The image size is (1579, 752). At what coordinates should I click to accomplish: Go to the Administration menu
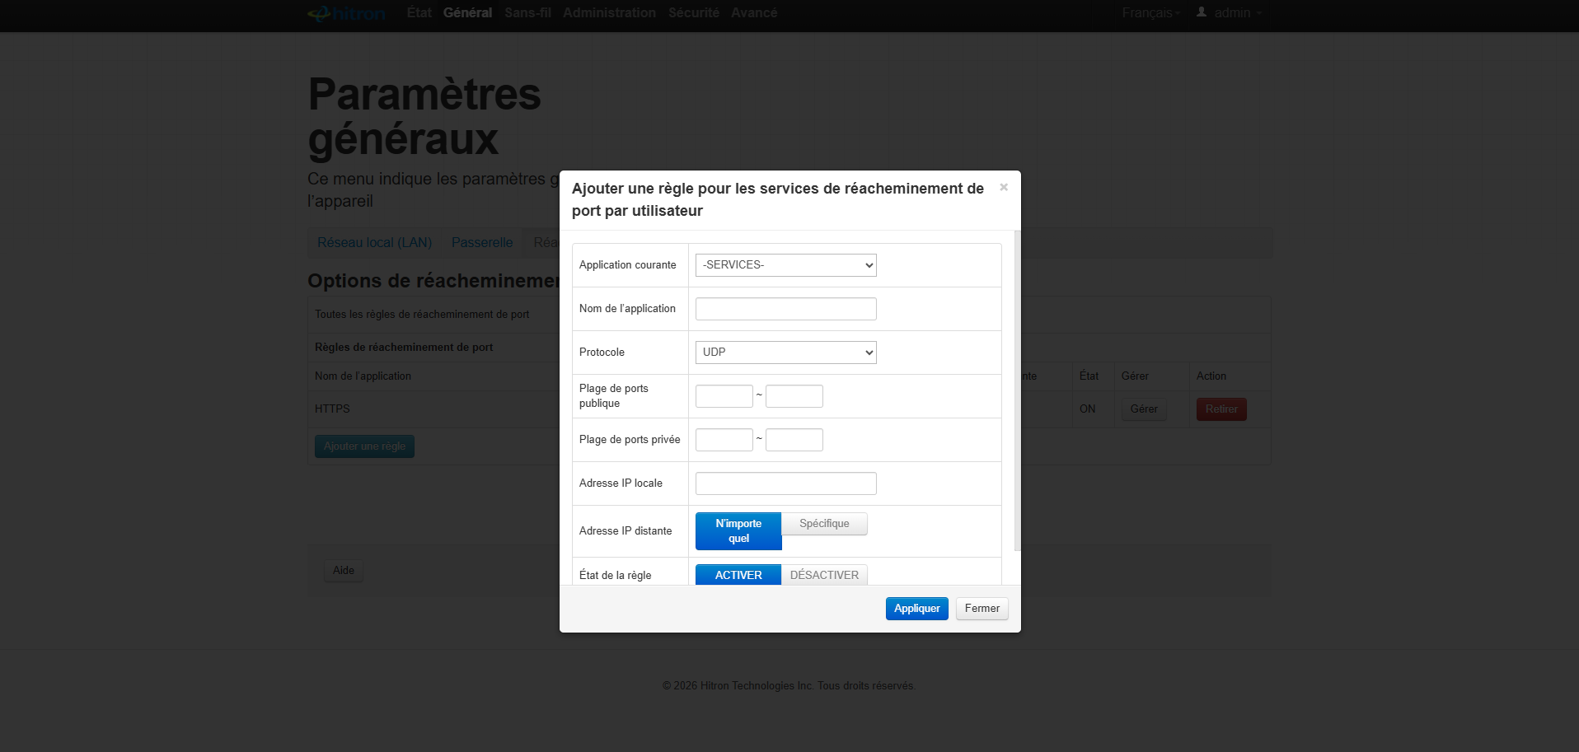click(609, 13)
